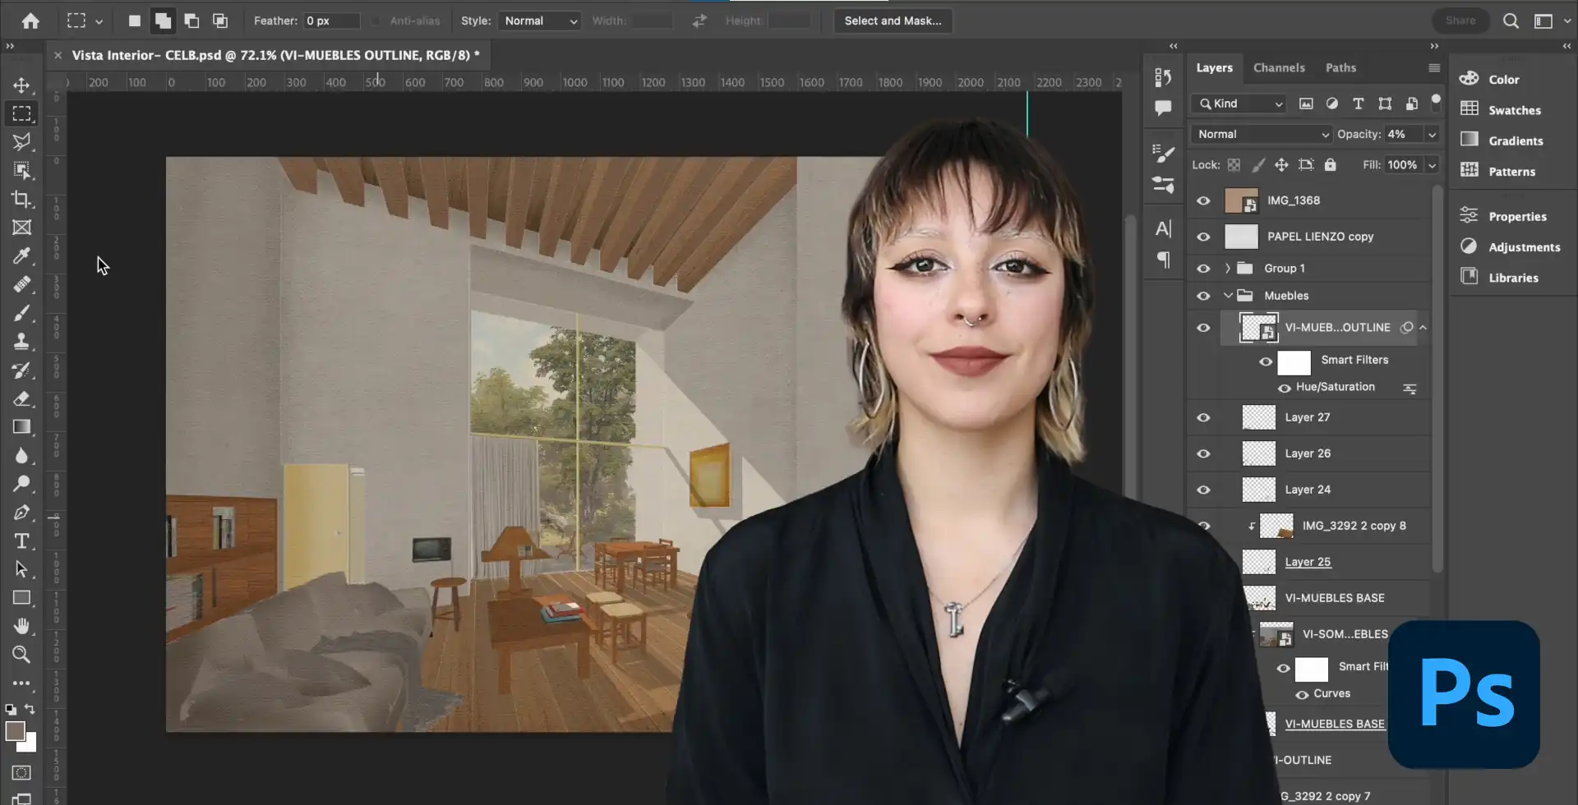Select the Move tool
This screenshot has height=805, width=1578.
coord(22,85)
